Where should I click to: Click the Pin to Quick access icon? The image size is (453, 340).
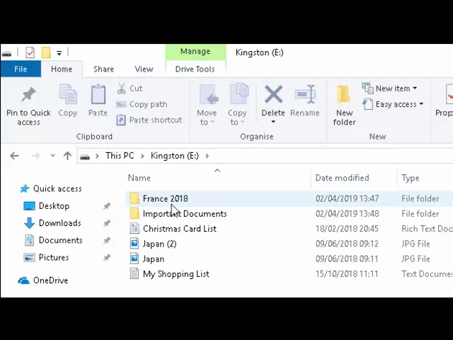[28, 94]
